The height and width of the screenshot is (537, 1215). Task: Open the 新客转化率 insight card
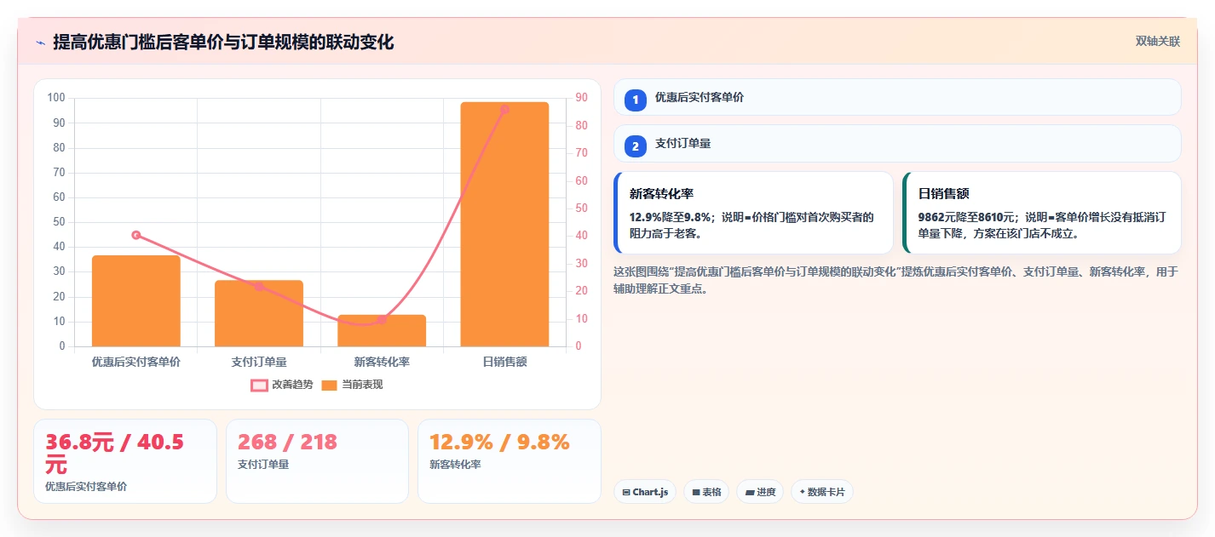753,213
